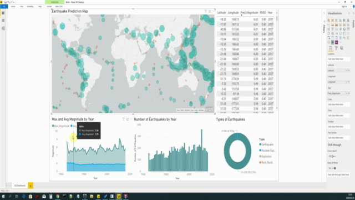
Task: Open the View ribbon tab
Action: pos(22,7)
